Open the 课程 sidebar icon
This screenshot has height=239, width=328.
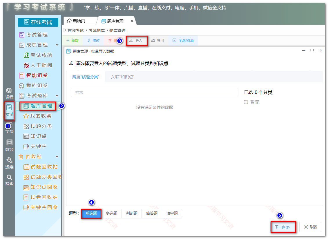click(9, 93)
